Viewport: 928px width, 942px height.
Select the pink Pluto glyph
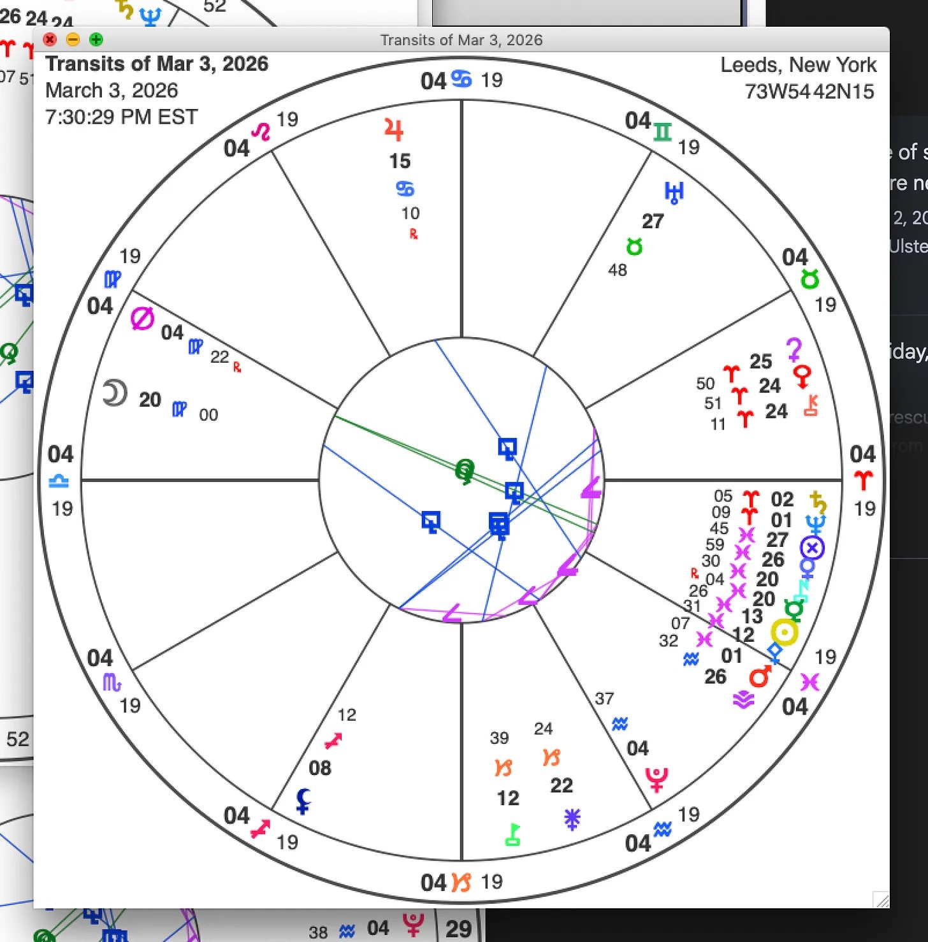[x=656, y=779]
